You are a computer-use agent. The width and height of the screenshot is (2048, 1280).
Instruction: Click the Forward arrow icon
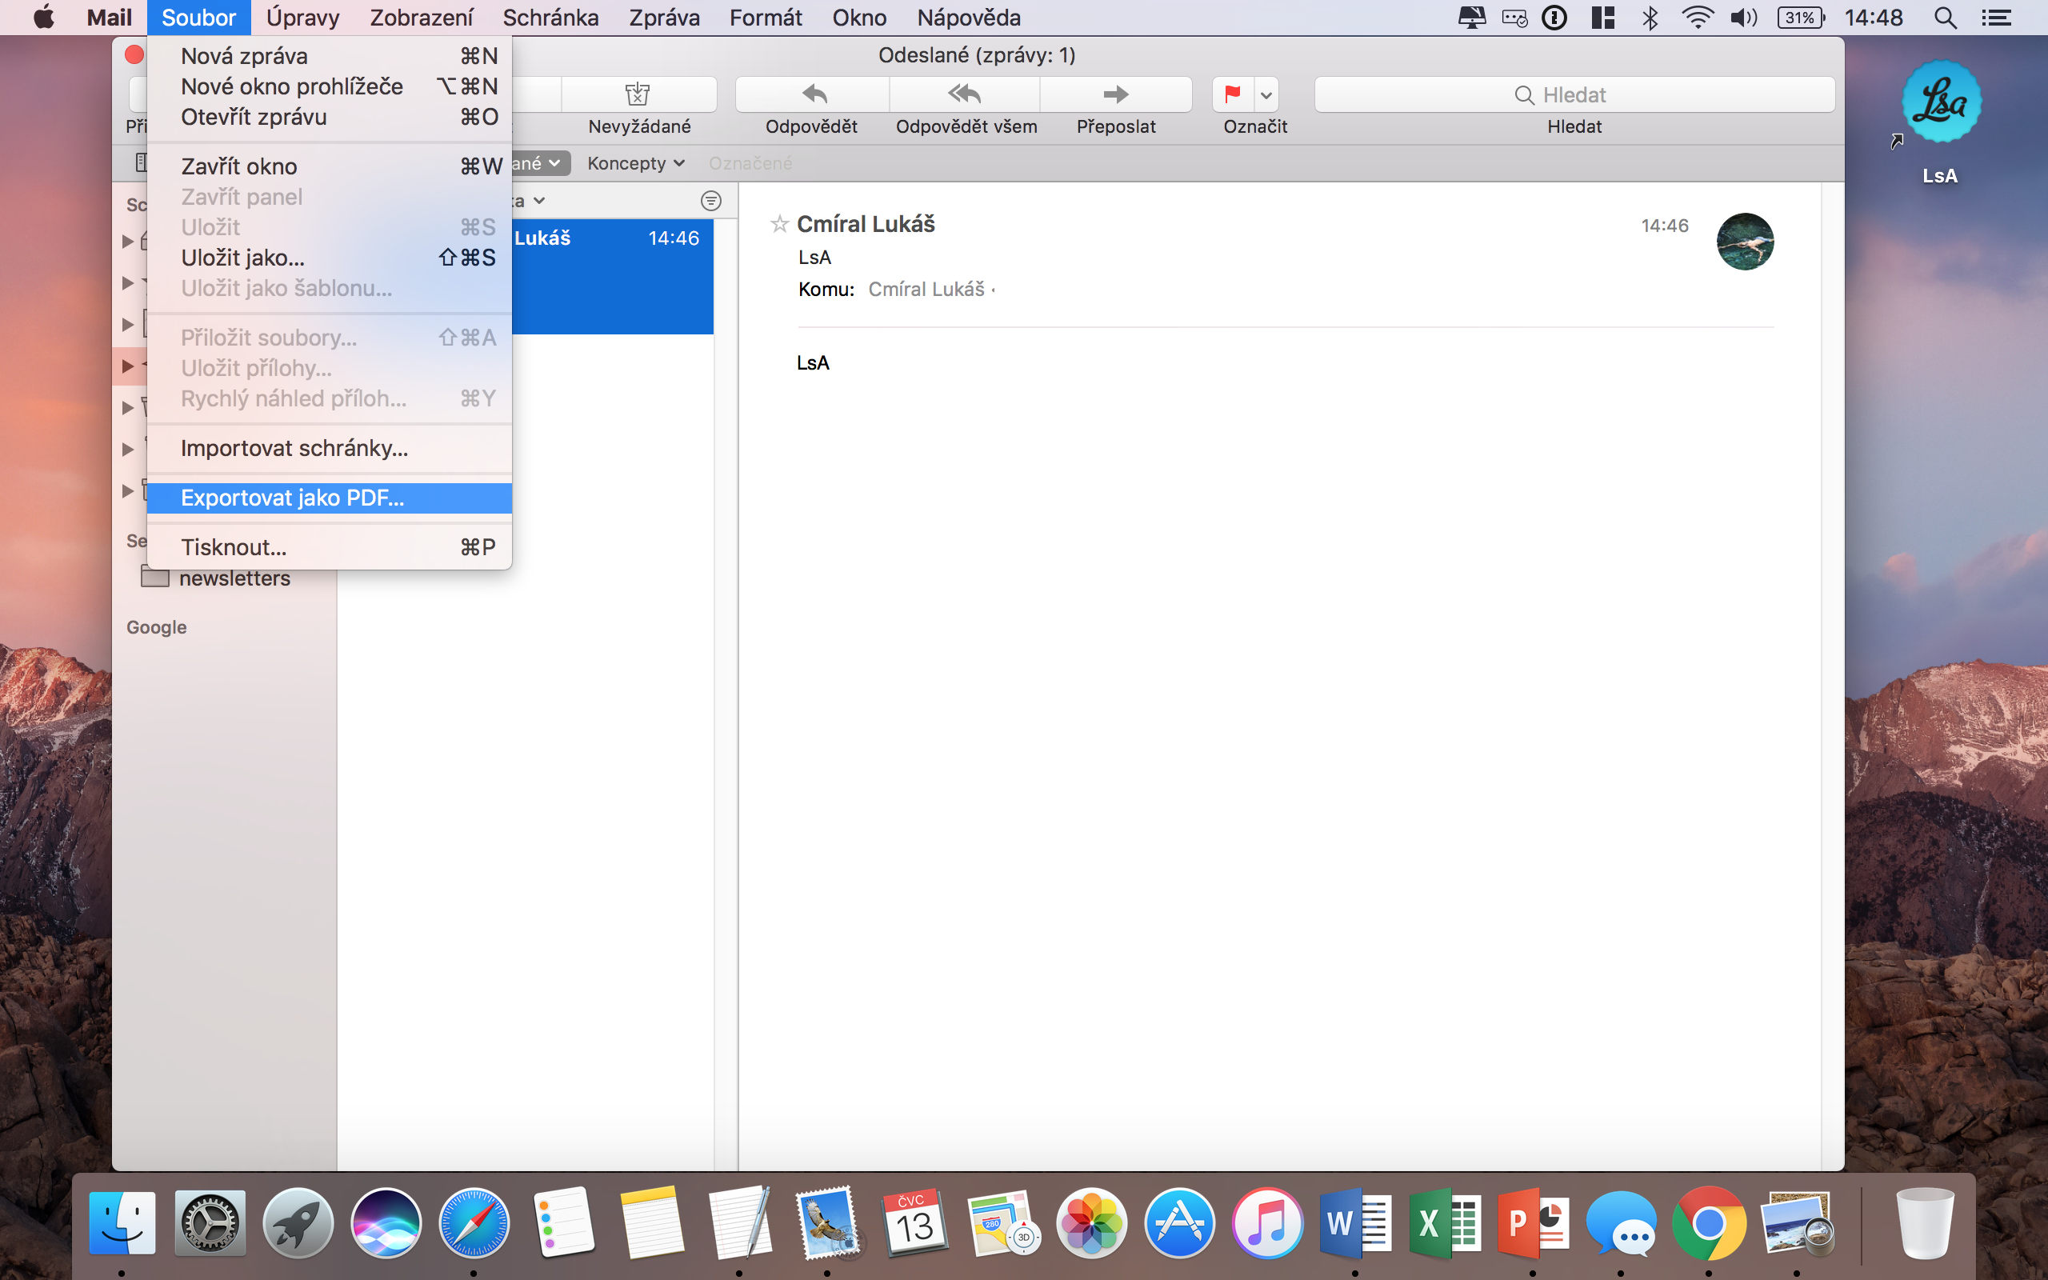tap(1115, 94)
